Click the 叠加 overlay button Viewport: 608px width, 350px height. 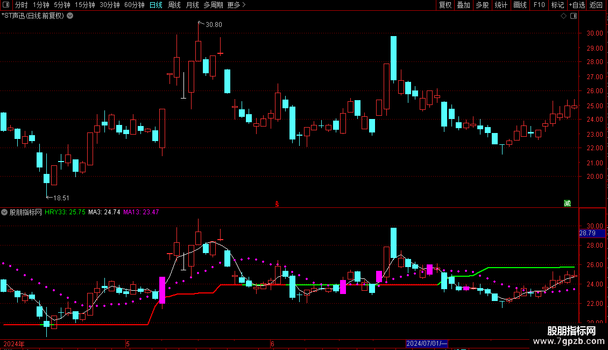(463, 5)
